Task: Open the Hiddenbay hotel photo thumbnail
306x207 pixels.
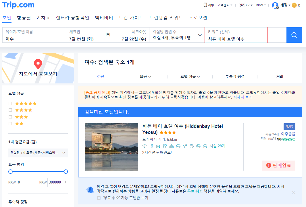Action: pos(111,147)
